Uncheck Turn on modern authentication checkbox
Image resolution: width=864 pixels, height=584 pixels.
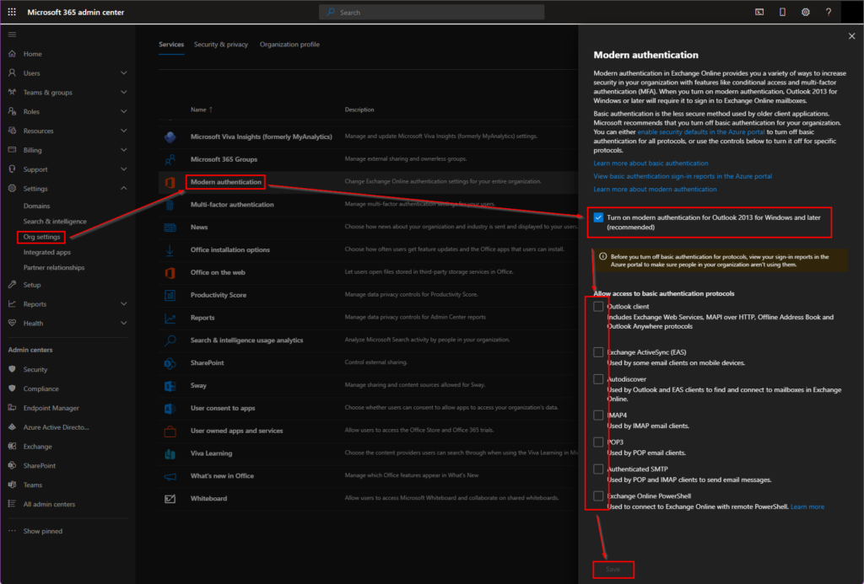tap(598, 217)
